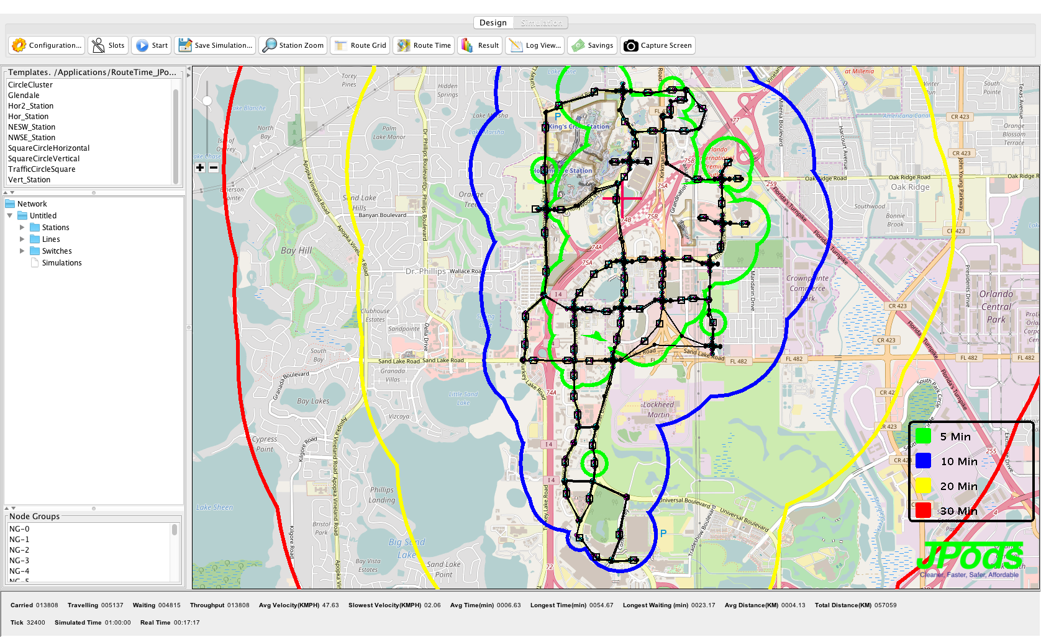The image size is (1041, 637).
Task: Open Route Time map icon
Action: [404, 45]
